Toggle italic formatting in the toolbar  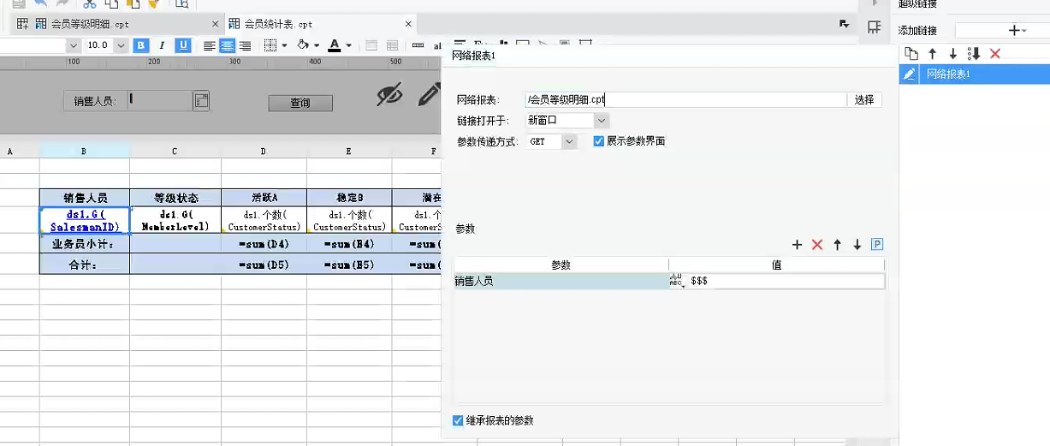162,45
